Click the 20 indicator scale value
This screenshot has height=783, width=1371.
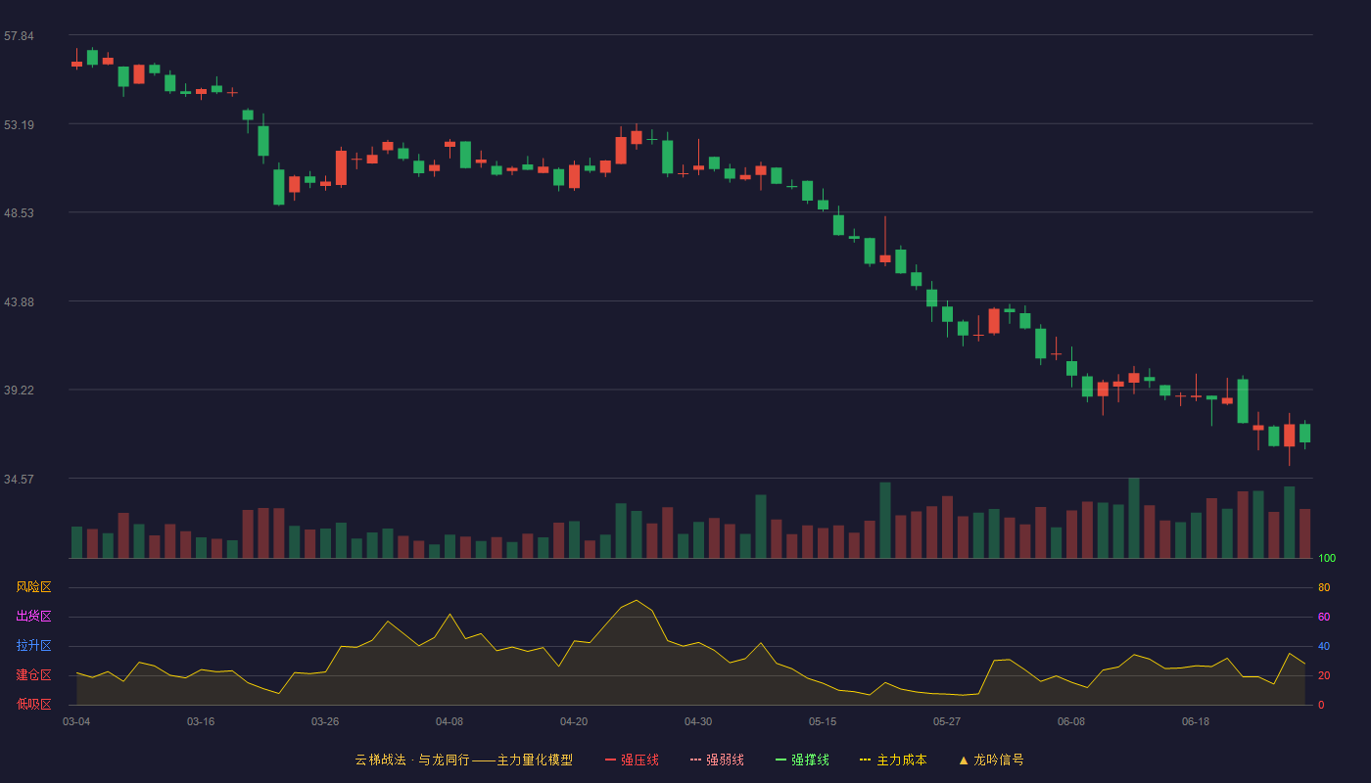[1324, 676]
